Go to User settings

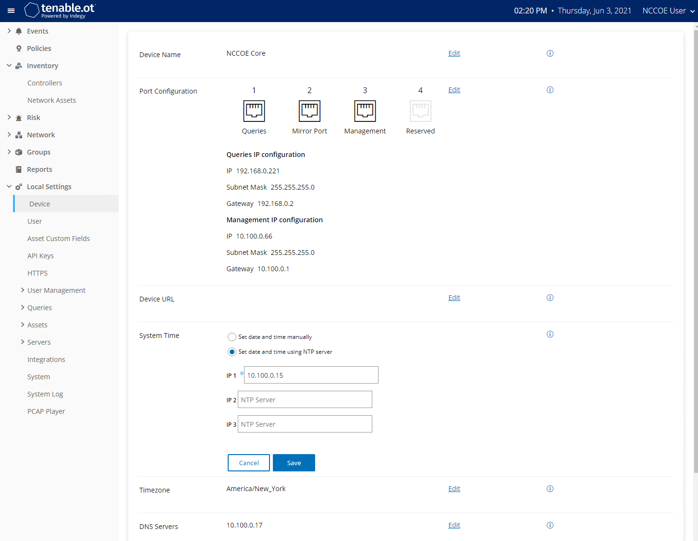coord(35,221)
